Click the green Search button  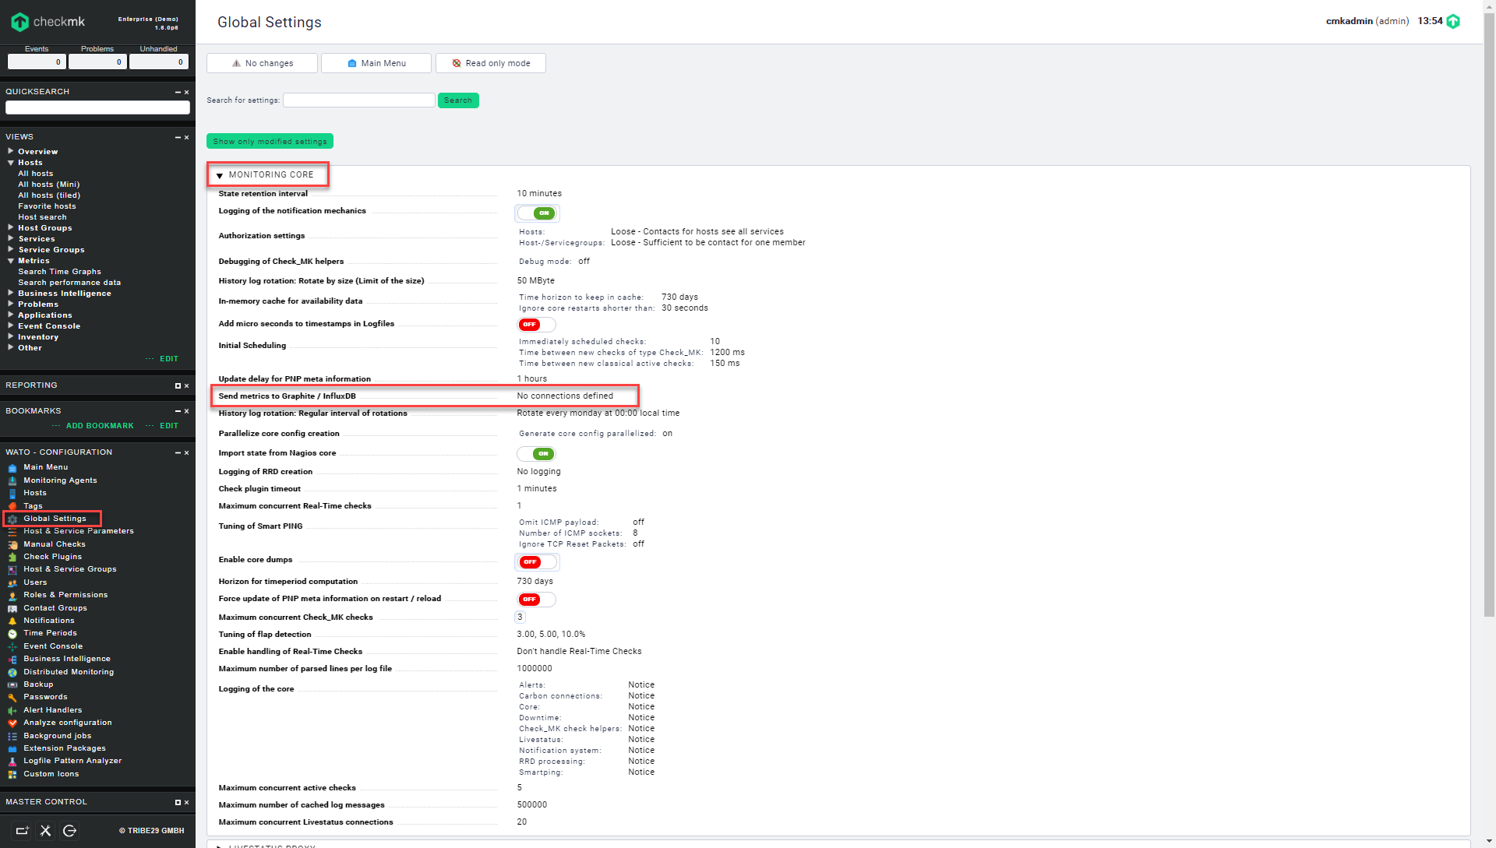[x=458, y=100]
